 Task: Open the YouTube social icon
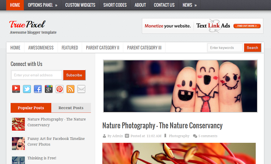pos(16,89)
